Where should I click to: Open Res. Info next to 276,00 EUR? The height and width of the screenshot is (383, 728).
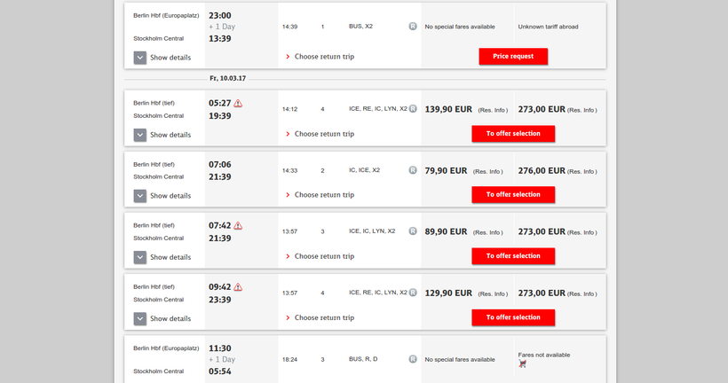pyautogui.click(x=582, y=171)
